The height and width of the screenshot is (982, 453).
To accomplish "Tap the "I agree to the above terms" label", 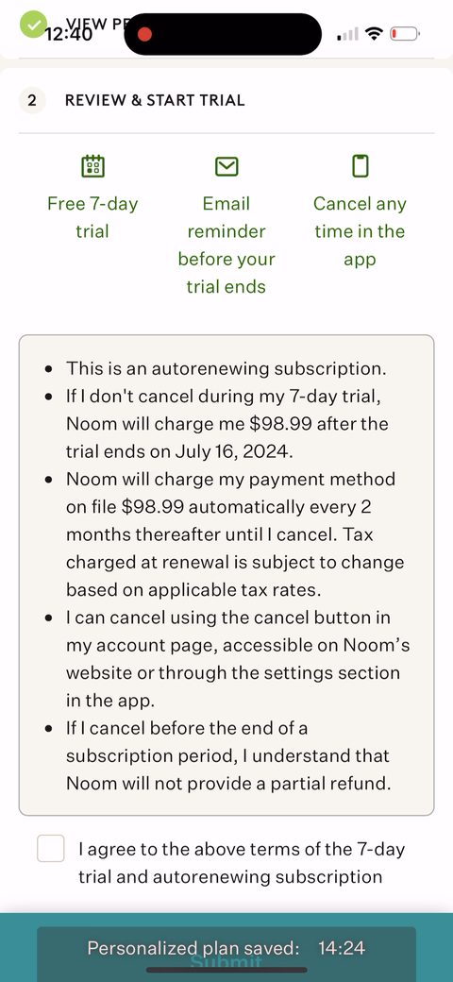I will point(242,862).
